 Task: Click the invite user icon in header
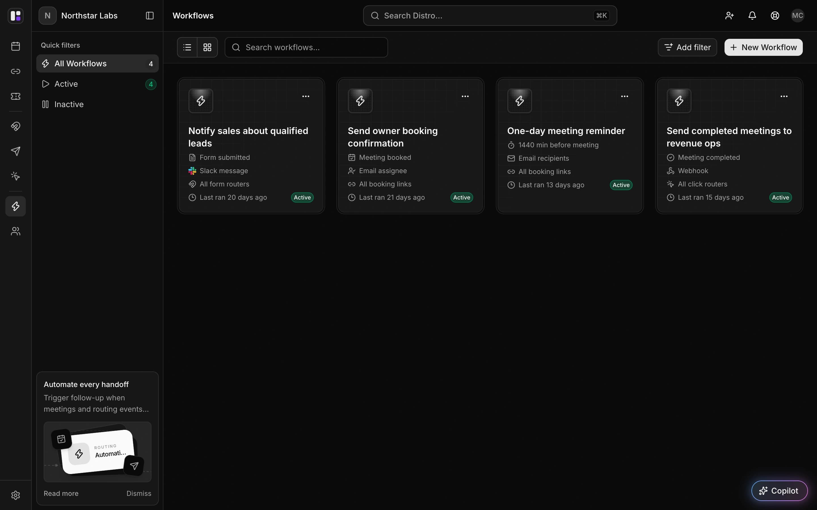pos(729,16)
